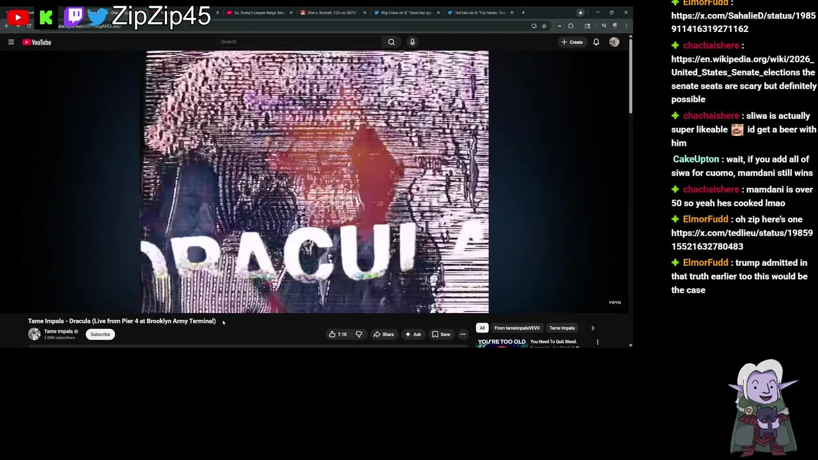Open the browser three-dot menu
The width and height of the screenshot is (818, 460).
click(626, 26)
